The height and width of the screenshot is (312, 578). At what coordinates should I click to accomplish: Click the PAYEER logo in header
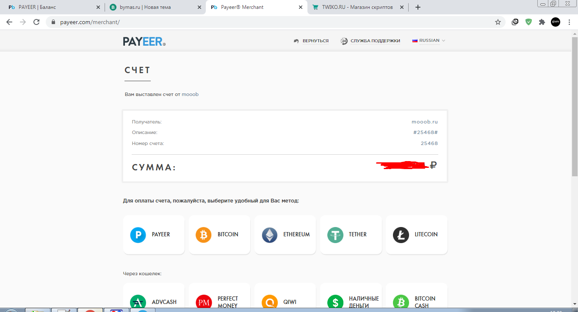(144, 41)
